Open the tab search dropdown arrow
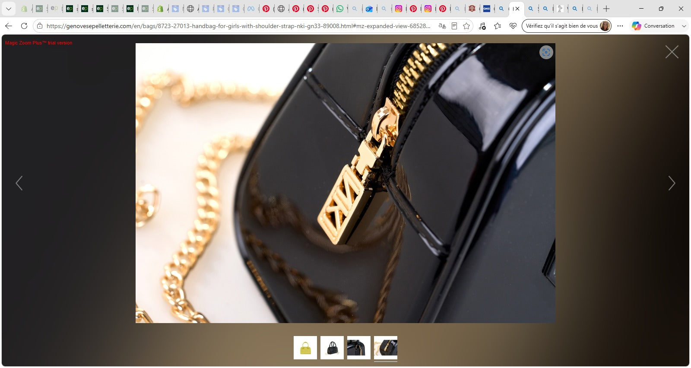This screenshot has width=691, height=368. point(8,9)
